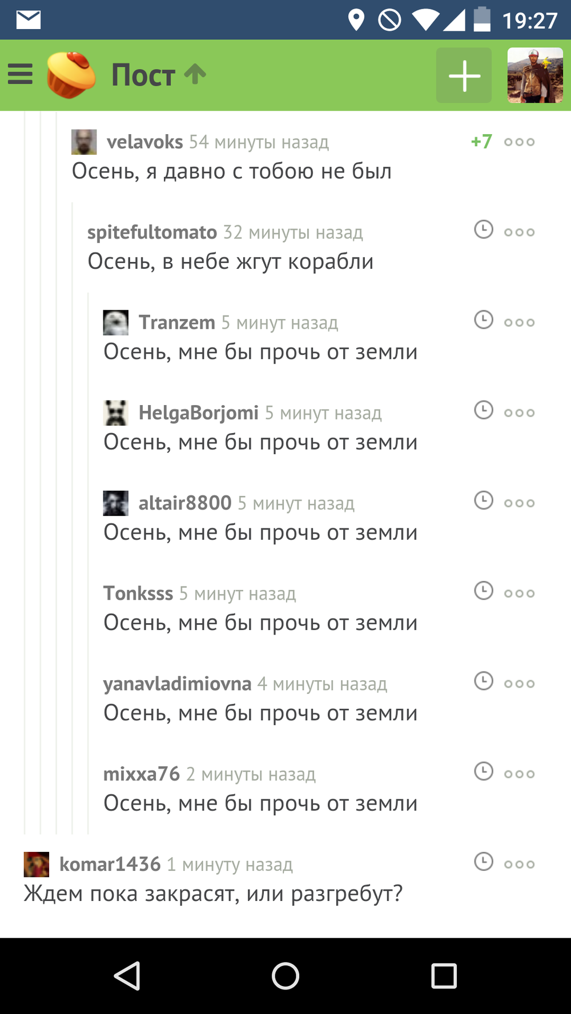
Task: Tap the +7 rating on velavoks comment
Action: [x=481, y=142]
